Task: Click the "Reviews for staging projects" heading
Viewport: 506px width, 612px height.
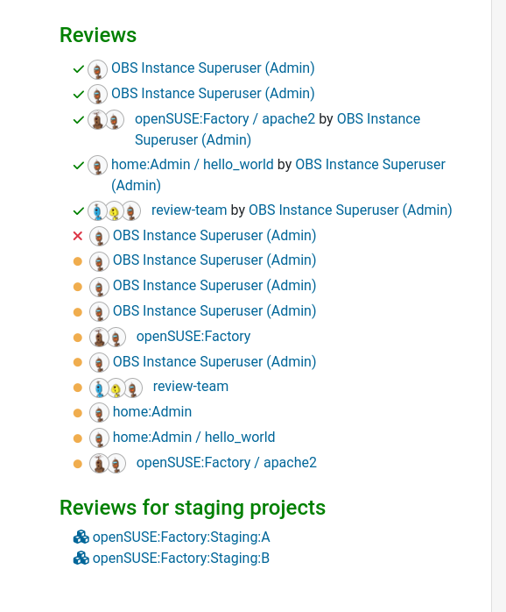Action: [193, 508]
